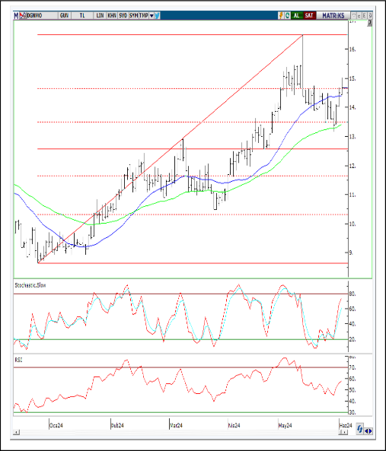The width and height of the screenshot is (386, 451).
Task: Toggle the SVD toolbar button
Action: click(x=123, y=15)
